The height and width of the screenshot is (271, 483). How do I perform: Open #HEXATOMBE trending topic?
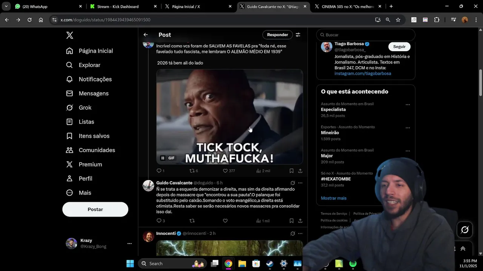(336, 179)
